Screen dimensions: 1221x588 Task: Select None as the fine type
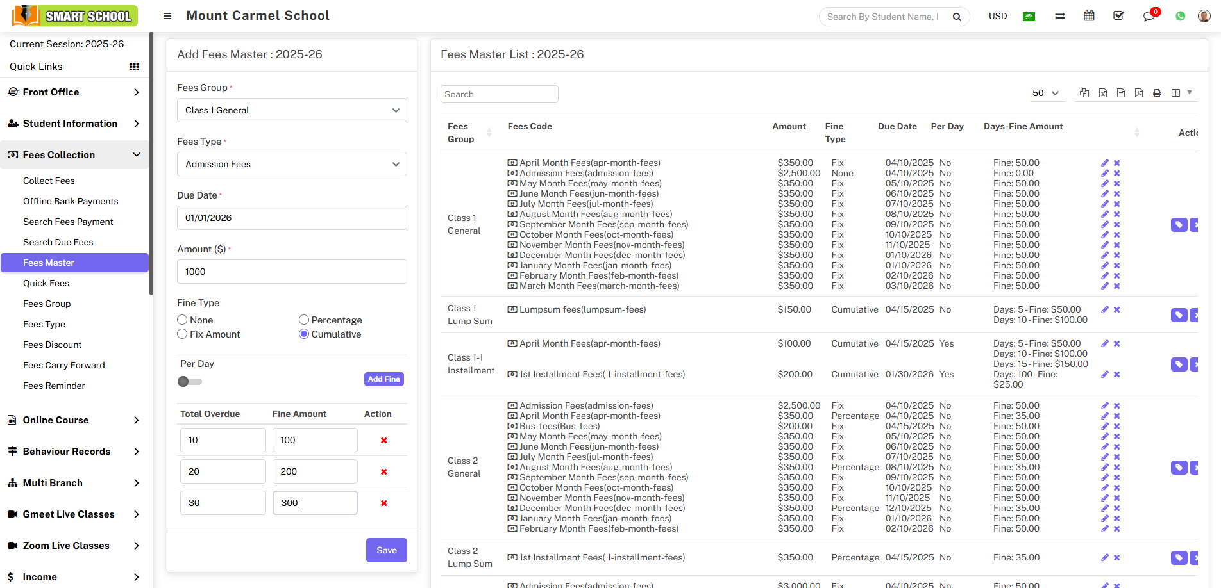click(183, 320)
